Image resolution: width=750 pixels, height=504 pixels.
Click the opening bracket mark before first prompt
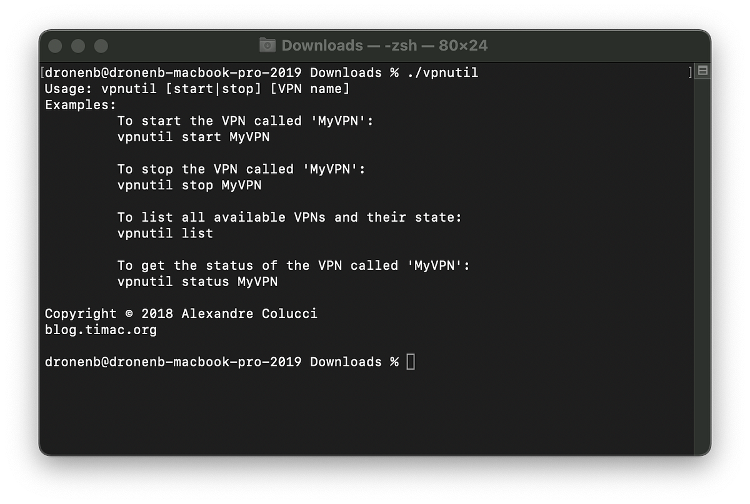(x=42, y=72)
